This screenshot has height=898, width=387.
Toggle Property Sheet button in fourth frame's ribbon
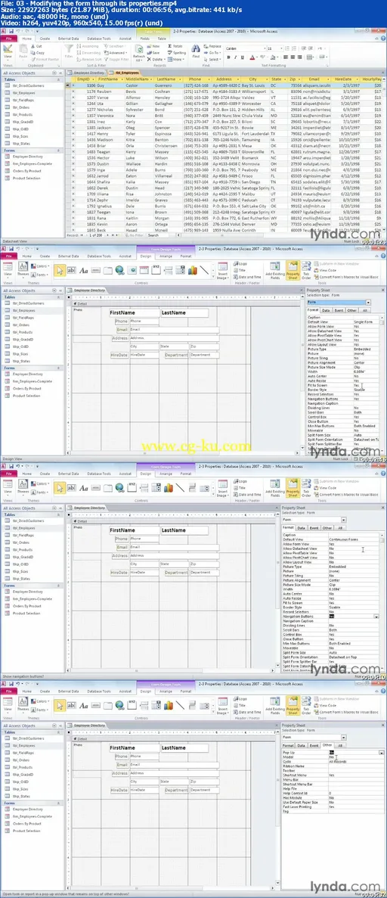click(x=292, y=704)
